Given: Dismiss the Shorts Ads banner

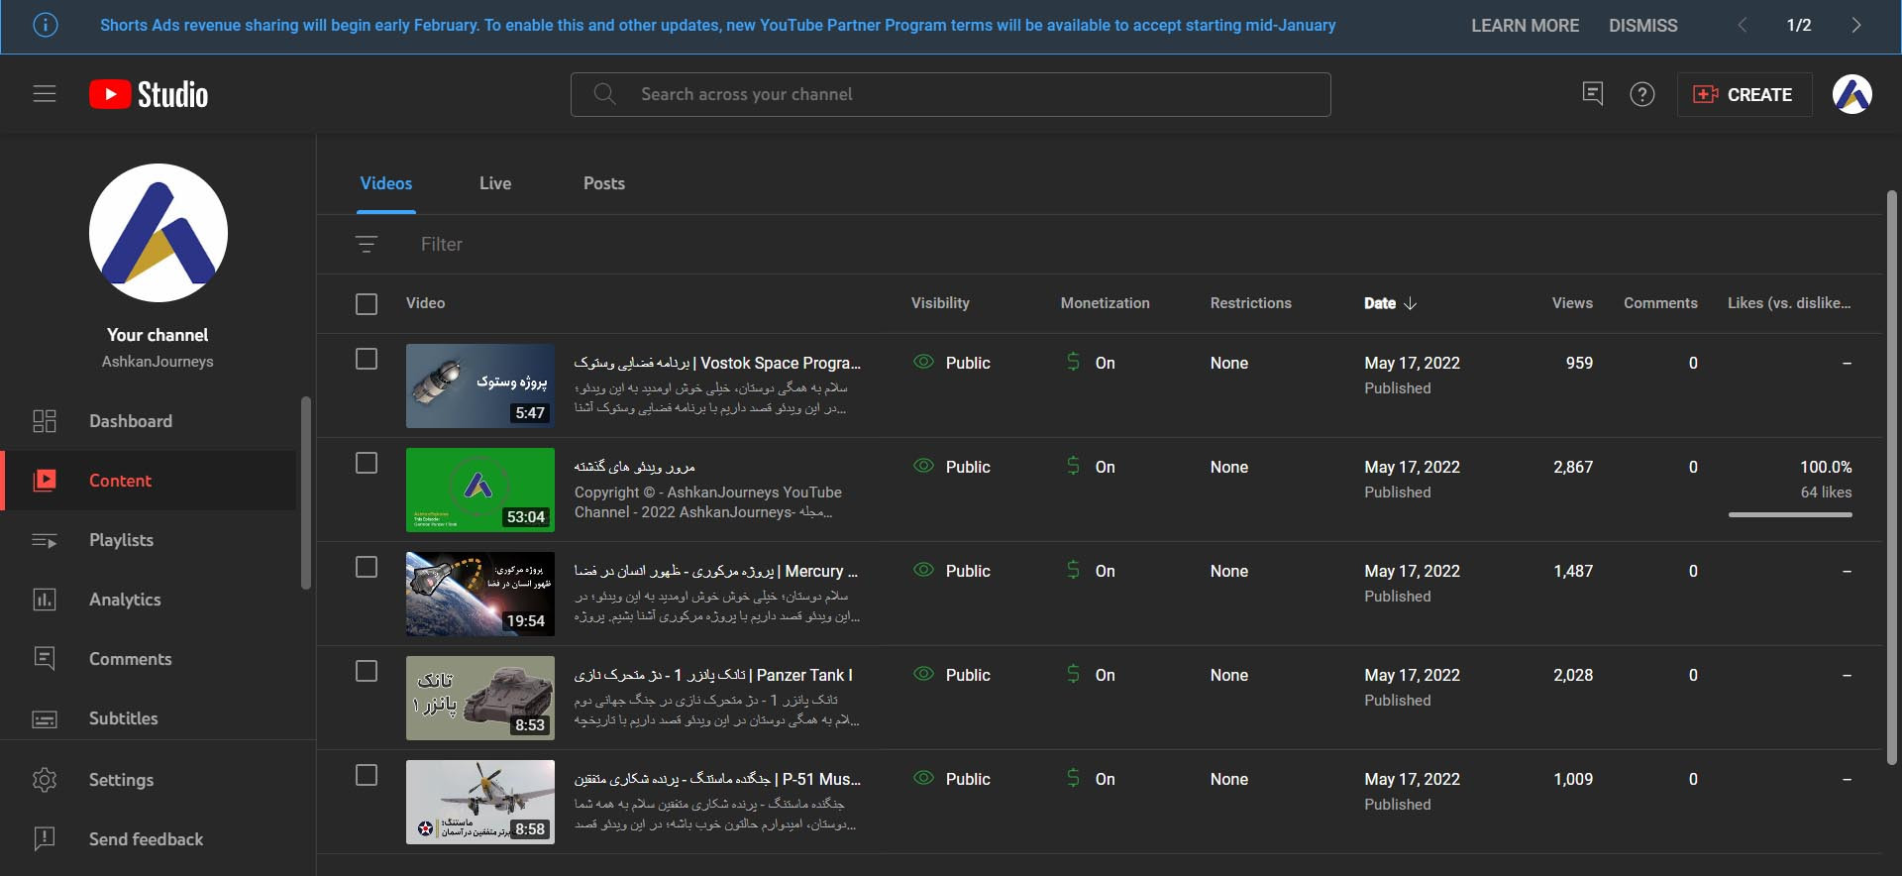Looking at the screenshot, I should tap(1643, 26).
